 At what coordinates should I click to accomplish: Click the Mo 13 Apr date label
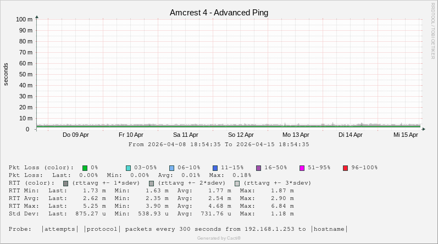[296, 135]
